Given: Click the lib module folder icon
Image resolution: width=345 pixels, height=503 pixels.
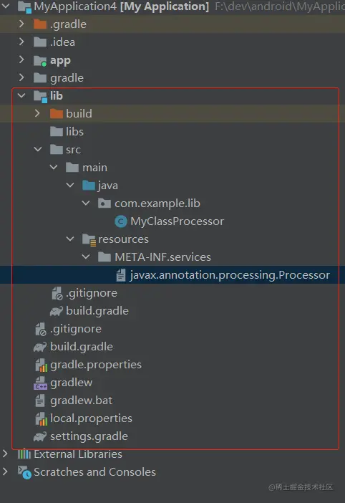Looking at the screenshot, I should [40, 97].
